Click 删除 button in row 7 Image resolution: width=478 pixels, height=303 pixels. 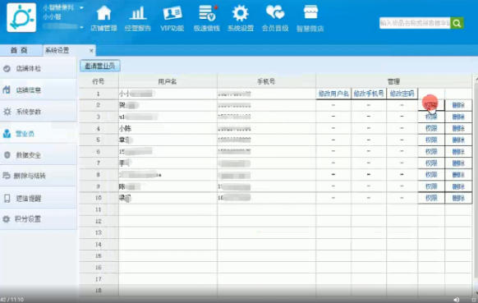click(x=458, y=163)
